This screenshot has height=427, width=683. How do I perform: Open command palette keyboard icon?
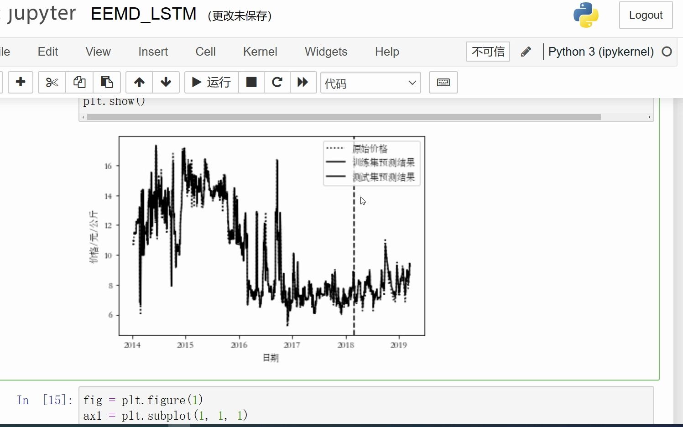click(x=443, y=83)
